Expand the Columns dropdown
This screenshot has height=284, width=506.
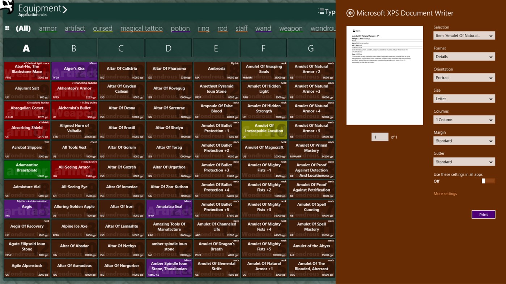[x=464, y=119]
